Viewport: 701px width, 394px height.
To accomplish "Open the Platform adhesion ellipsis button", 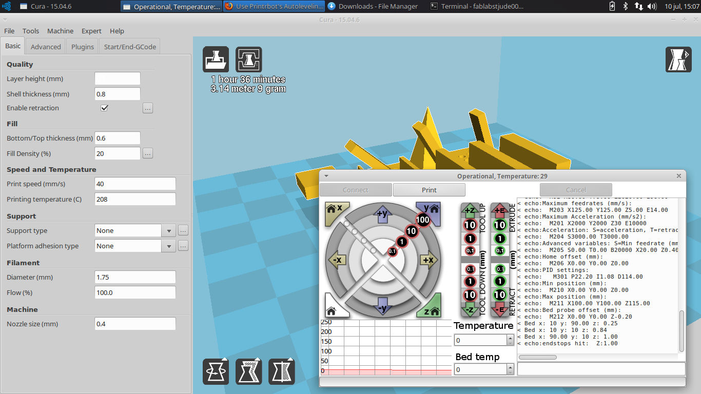I will (183, 246).
